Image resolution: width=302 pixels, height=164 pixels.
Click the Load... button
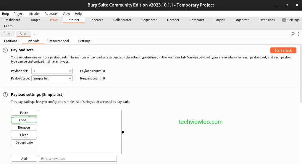tap(24, 120)
